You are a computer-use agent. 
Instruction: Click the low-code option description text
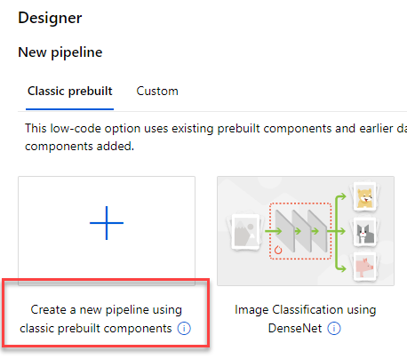pos(216,137)
